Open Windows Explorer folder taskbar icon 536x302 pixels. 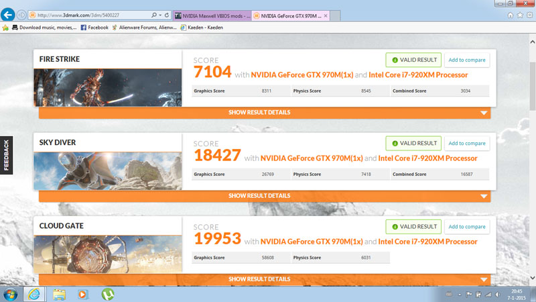pos(59,295)
